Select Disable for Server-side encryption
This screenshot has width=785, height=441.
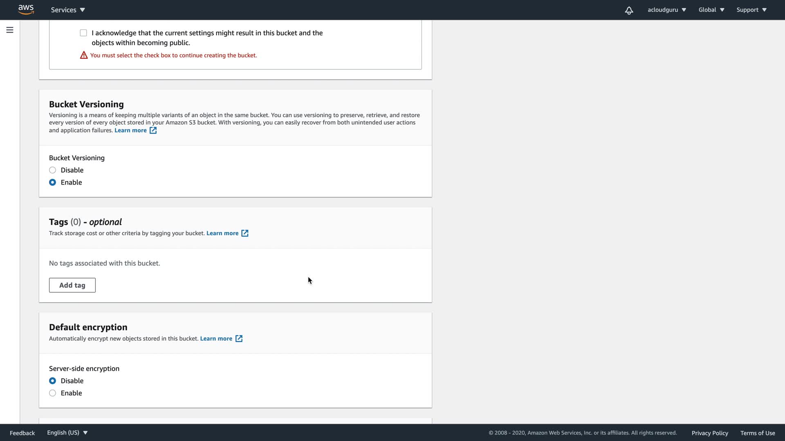click(x=53, y=381)
